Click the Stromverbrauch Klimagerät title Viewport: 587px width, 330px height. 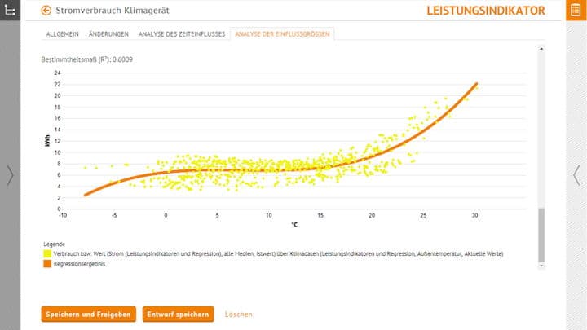pos(113,11)
